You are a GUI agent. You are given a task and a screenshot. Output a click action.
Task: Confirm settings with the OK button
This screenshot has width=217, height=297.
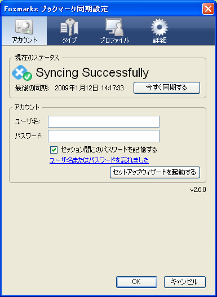point(136,282)
